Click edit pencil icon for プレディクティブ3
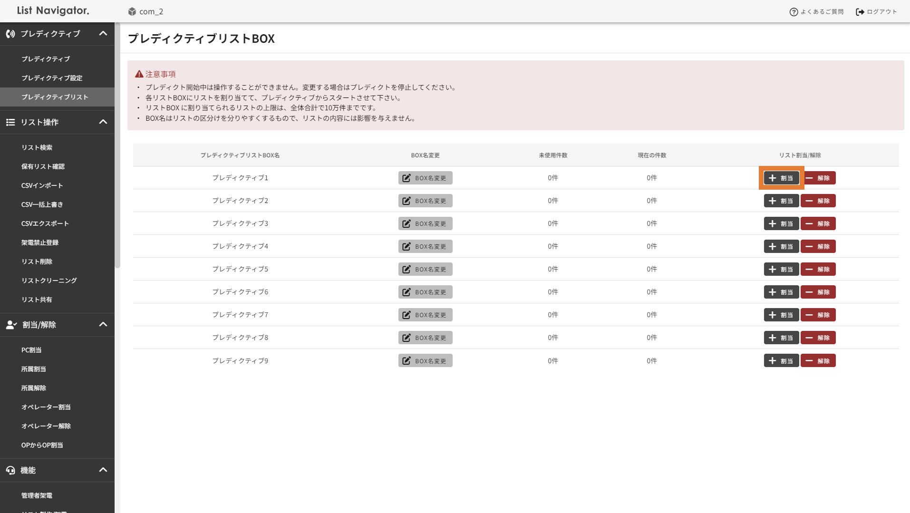Screen dimensions: 910x513 pos(407,223)
